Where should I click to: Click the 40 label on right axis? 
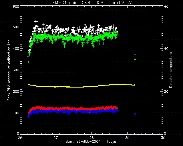pyautogui.click(x=166, y=48)
